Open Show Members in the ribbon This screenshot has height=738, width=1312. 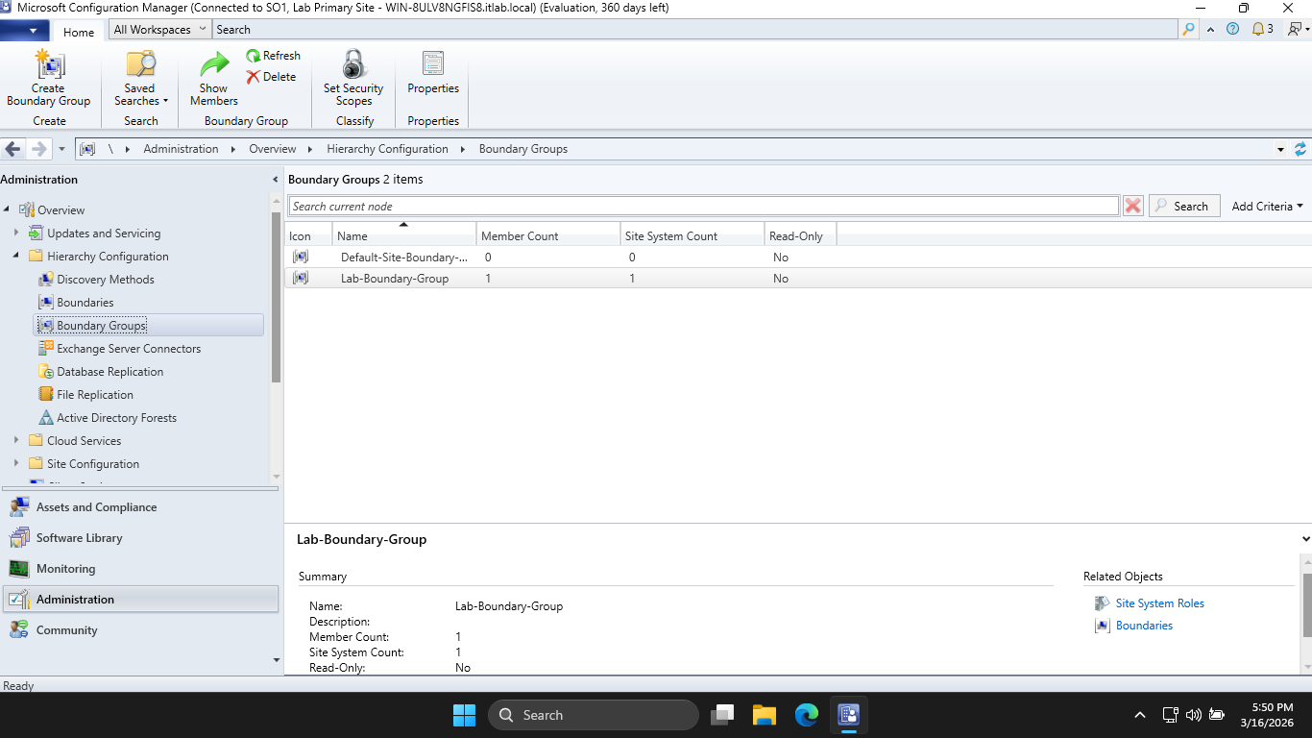coord(213,66)
